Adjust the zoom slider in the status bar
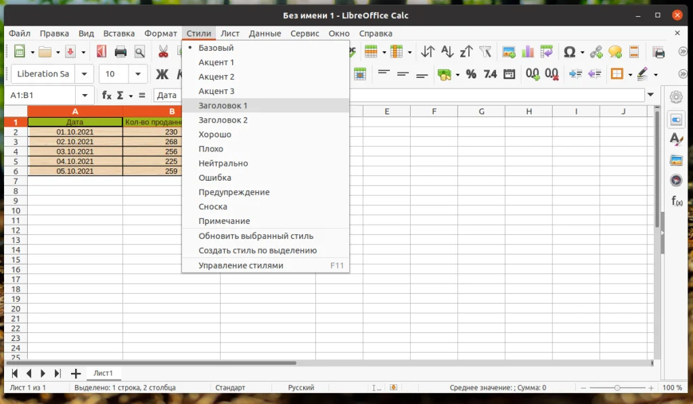693x404 pixels. [617, 388]
